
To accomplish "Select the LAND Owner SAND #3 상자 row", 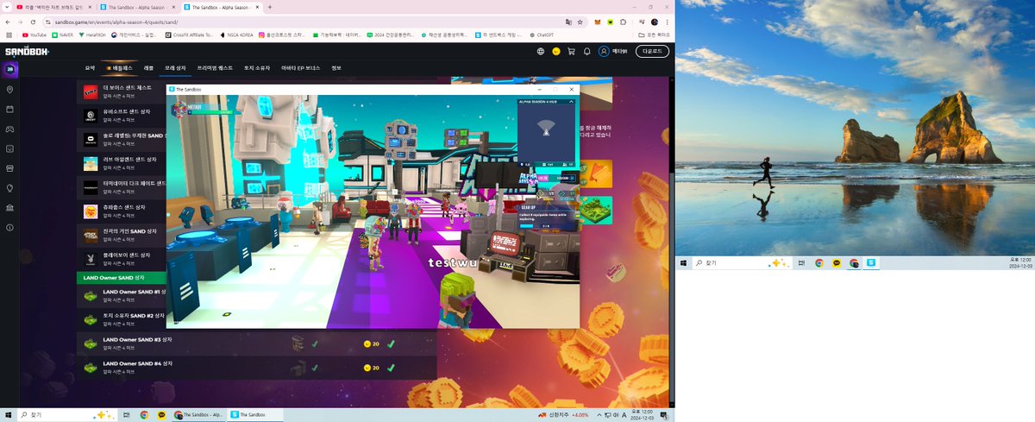I will click(256, 343).
